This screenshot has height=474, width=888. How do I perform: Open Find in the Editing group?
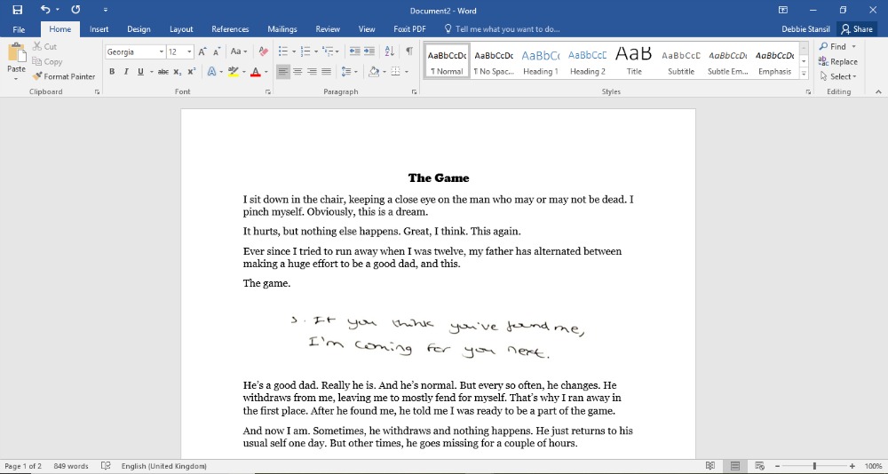click(x=833, y=46)
